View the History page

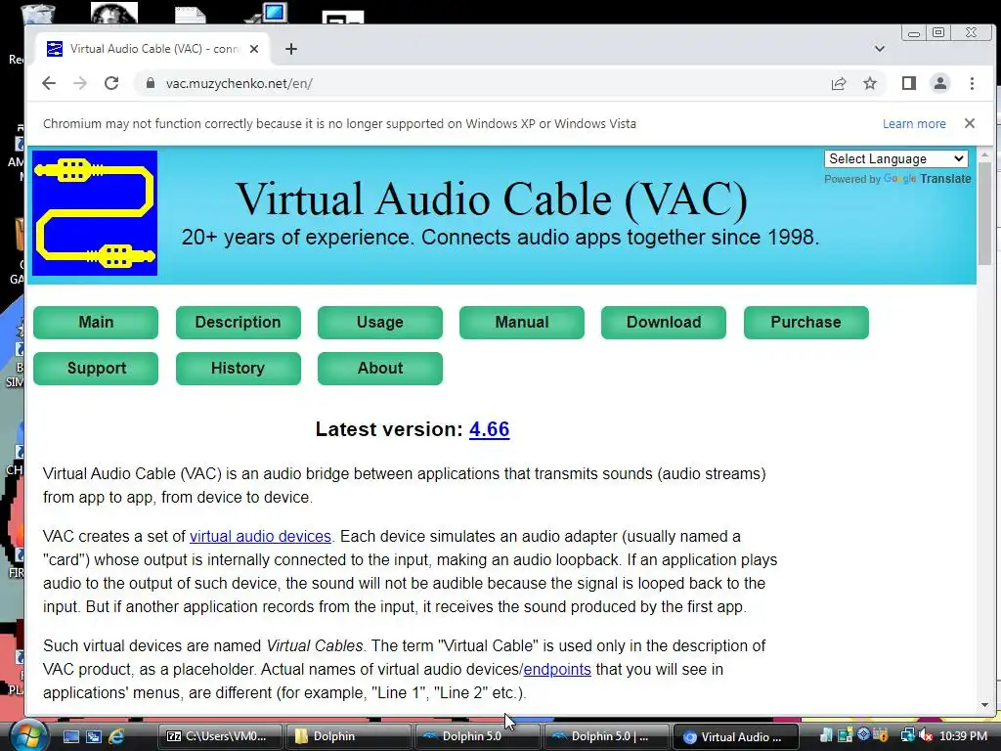tap(239, 368)
